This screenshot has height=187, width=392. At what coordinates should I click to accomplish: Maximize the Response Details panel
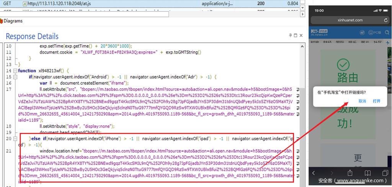(x=296, y=35)
